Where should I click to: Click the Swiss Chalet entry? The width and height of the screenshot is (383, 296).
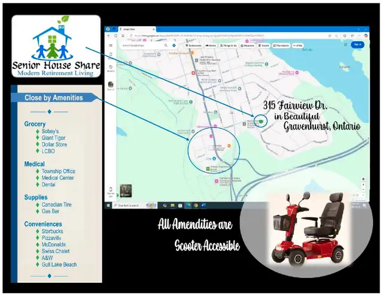56,251
